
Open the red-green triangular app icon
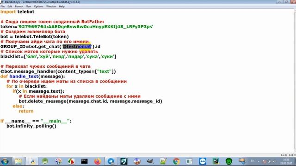point(71,161)
